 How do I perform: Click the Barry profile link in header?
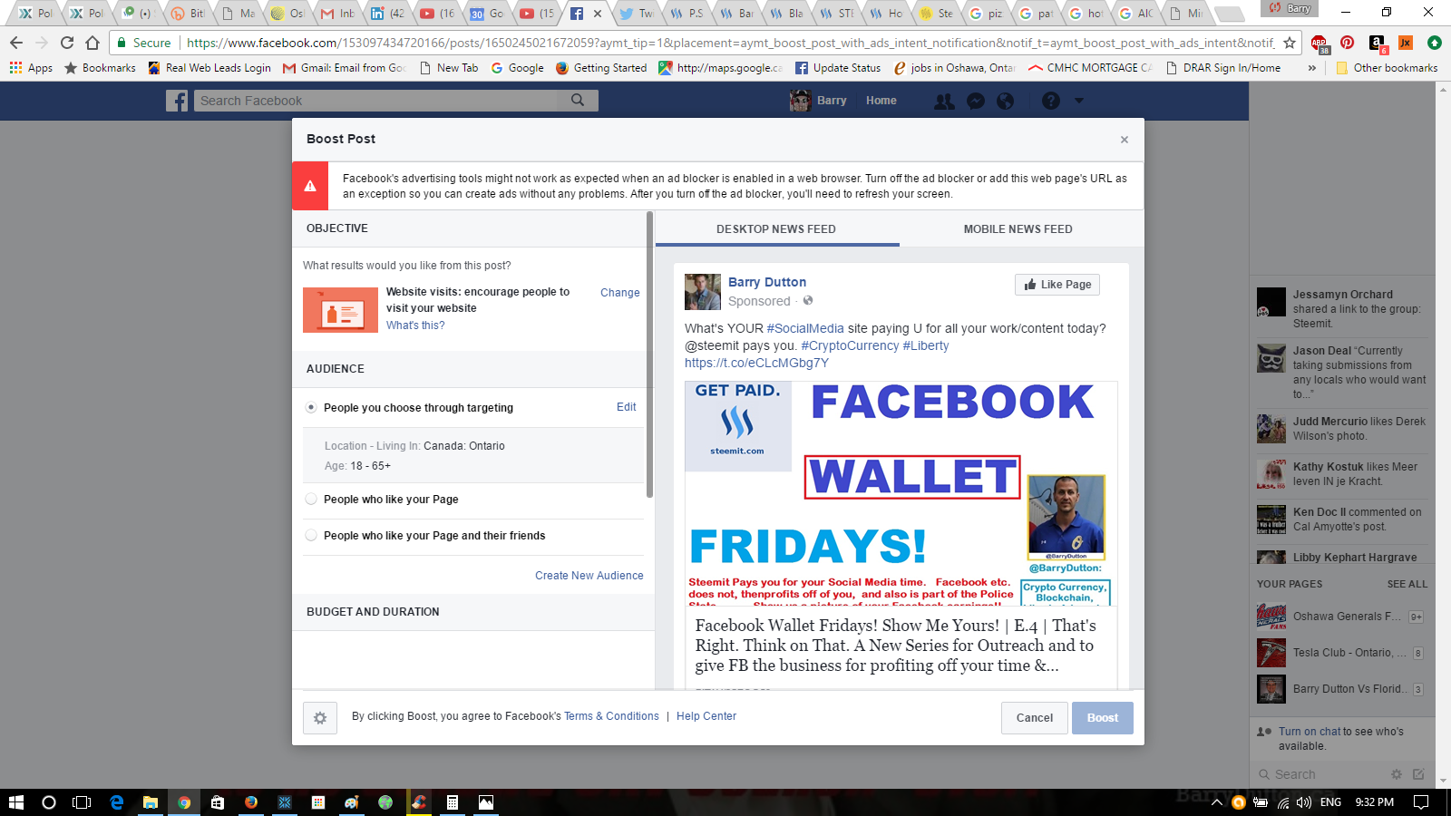[819, 101]
